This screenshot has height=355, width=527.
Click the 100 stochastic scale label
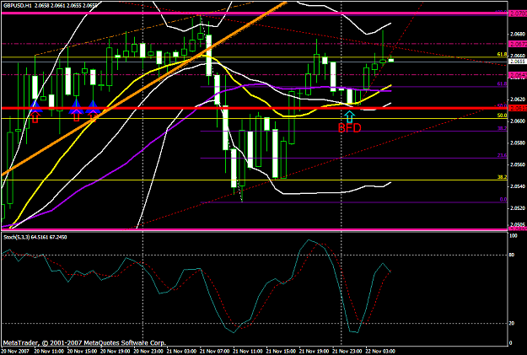coord(514,236)
